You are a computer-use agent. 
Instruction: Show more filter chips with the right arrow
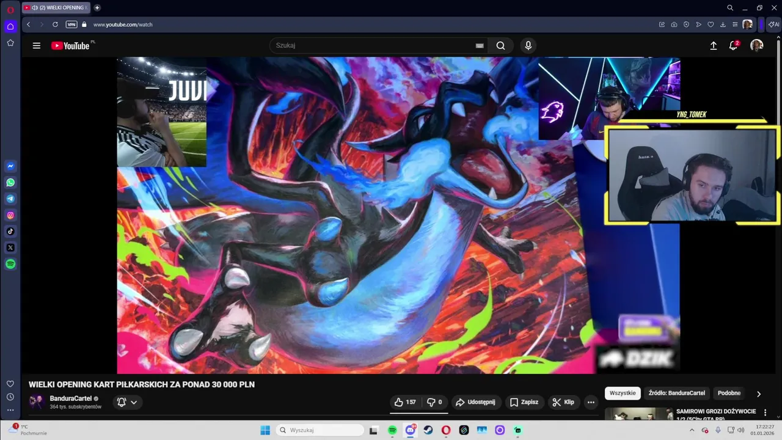tap(759, 394)
